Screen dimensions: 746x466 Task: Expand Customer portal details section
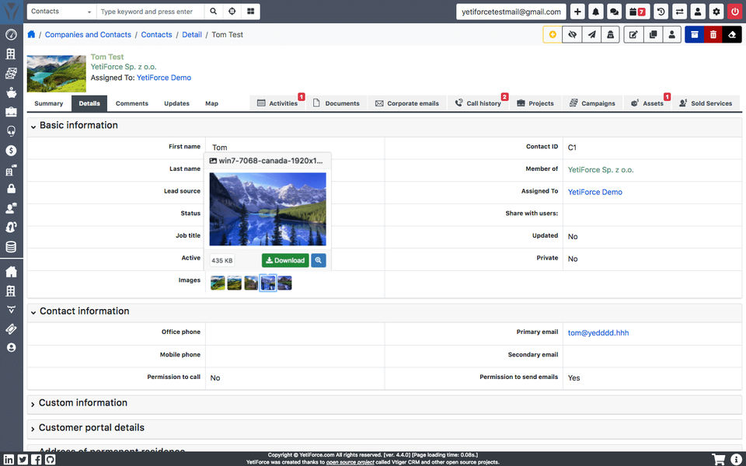coord(33,429)
